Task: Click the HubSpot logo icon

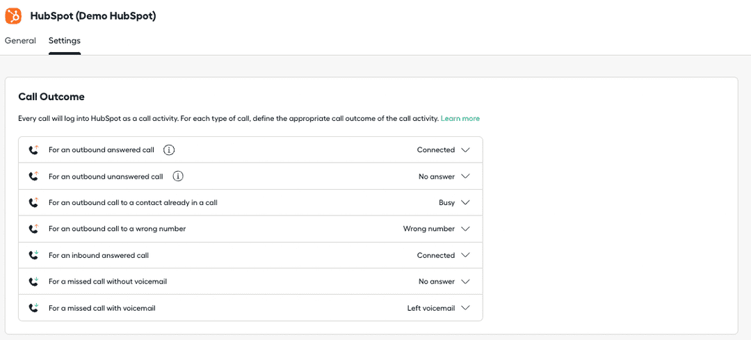Action: point(13,15)
